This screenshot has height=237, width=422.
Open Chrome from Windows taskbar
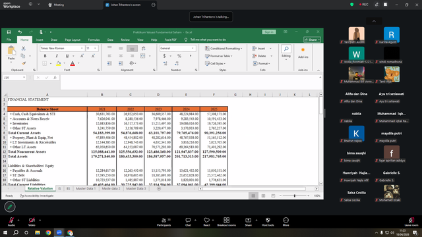(48, 232)
